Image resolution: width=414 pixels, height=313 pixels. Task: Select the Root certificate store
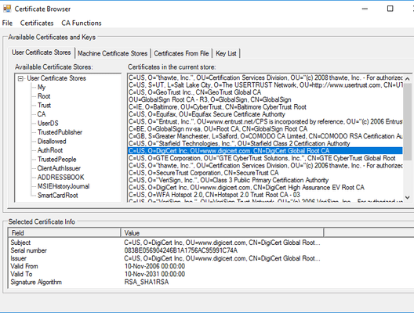tap(44, 96)
